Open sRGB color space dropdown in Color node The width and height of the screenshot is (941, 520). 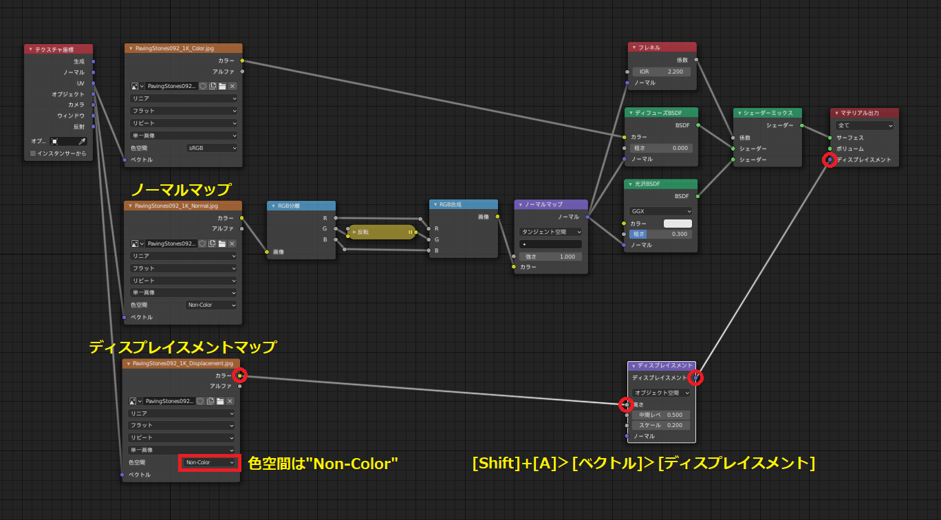(212, 148)
